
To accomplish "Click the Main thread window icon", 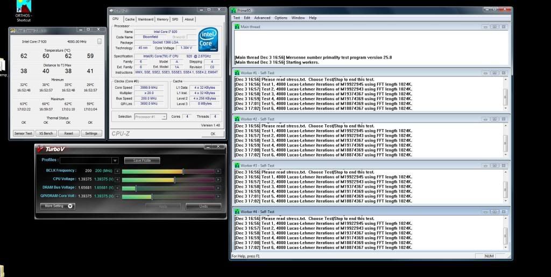I will [x=237, y=27].
